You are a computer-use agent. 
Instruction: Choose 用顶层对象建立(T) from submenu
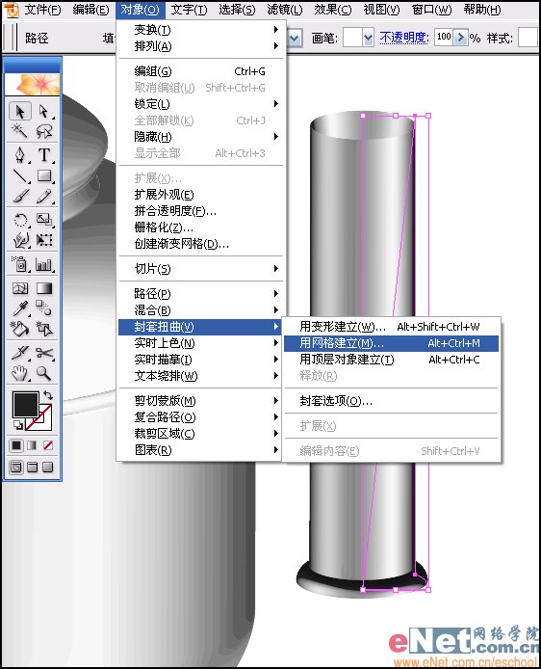tap(391, 360)
